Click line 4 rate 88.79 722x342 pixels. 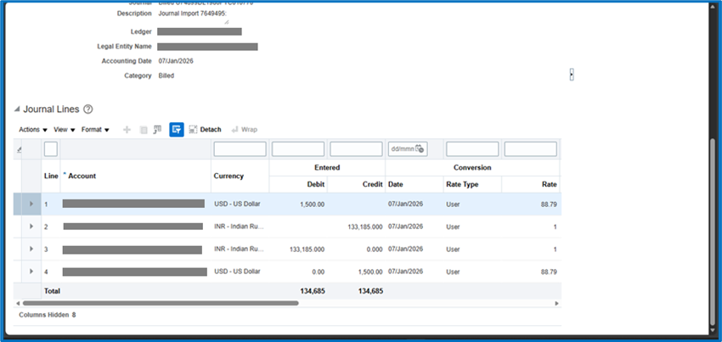549,272
